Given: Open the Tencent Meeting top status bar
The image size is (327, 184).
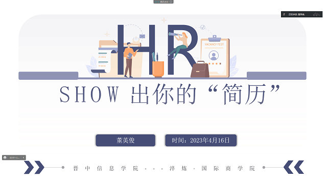Looking at the screenshot, I should [x=163, y=2].
